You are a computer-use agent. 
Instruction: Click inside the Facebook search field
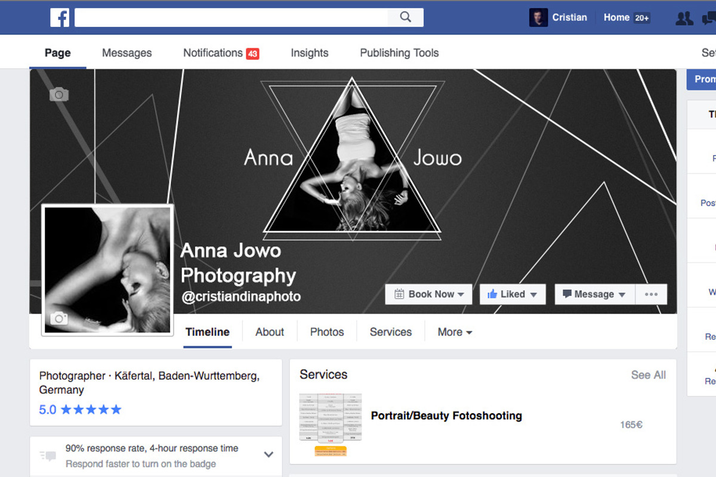pos(231,17)
